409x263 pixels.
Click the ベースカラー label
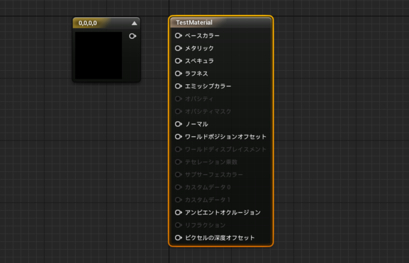[202, 35]
